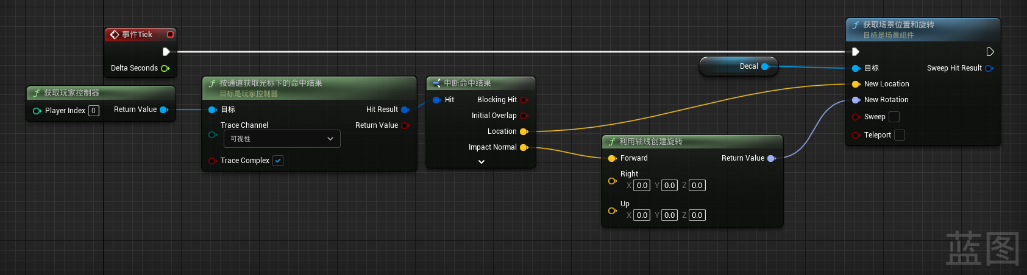
Task: Click the Initial Overlap output pin
Action: click(524, 116)
